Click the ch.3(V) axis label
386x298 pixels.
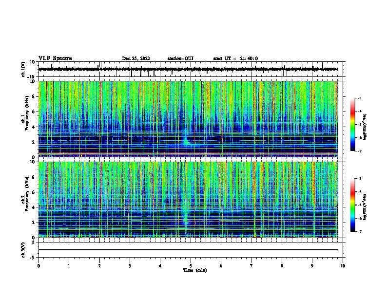(23, 250)
